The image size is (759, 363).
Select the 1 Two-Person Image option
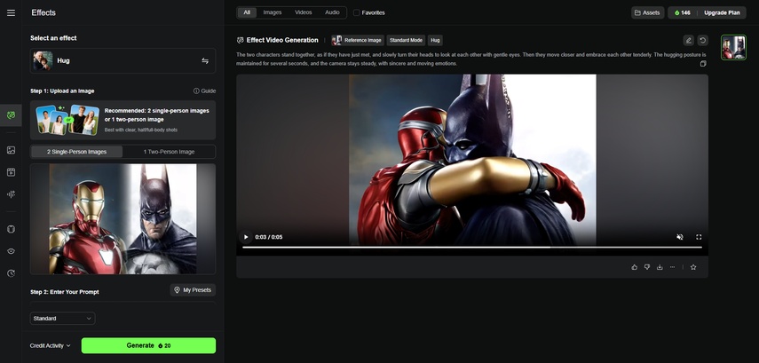pos(170,152)
